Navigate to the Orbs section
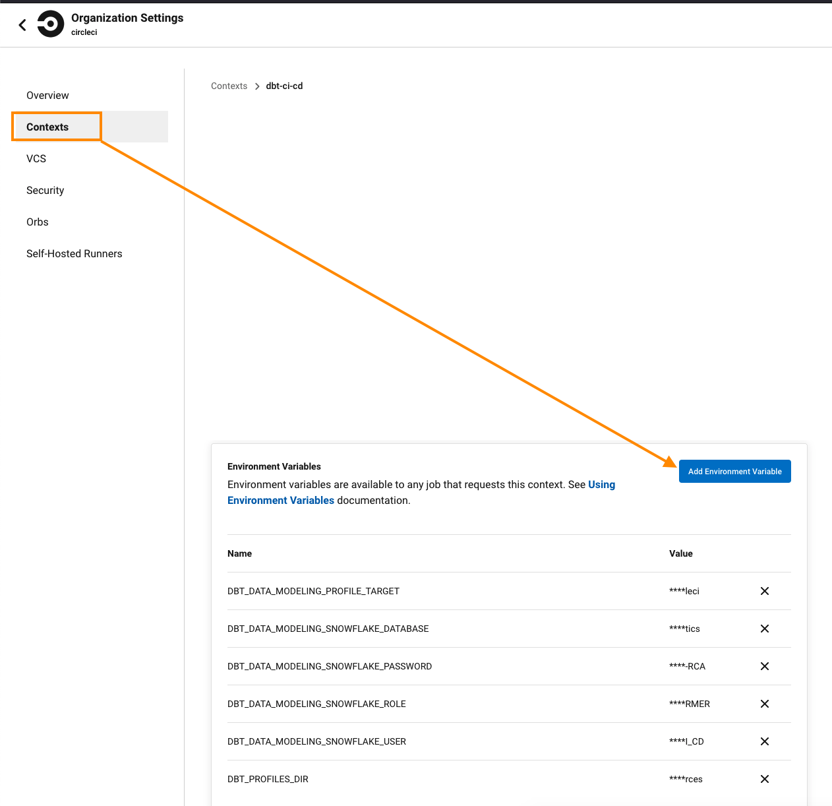Image resolution: width=832 pixels, height=806 pixels. (x=37, y=222)
